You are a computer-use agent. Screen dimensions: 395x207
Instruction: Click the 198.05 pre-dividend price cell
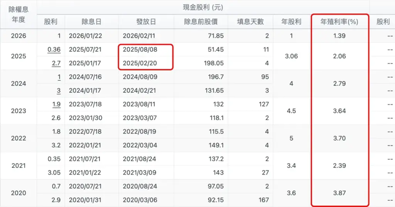(x=213, y=63)
